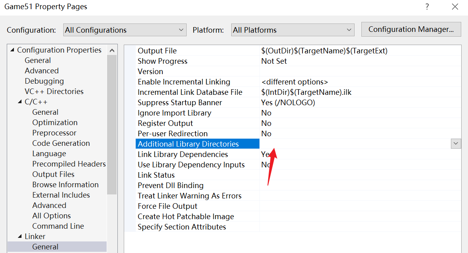This screenshot has width=468, height=253.
Task: Click the Configuration Manager button
Action: click(411, 29)
